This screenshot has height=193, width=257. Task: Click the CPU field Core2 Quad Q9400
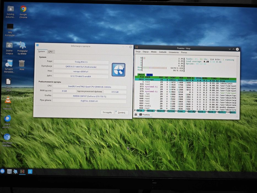90,87
